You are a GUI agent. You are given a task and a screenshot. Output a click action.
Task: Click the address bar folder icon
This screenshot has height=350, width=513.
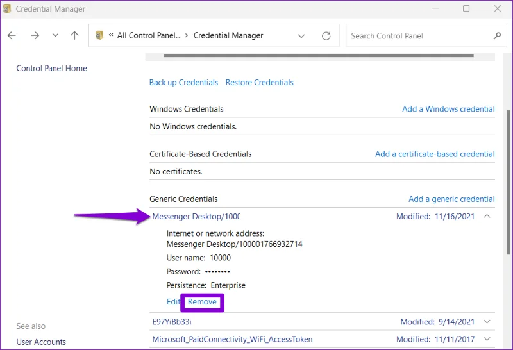99,35
